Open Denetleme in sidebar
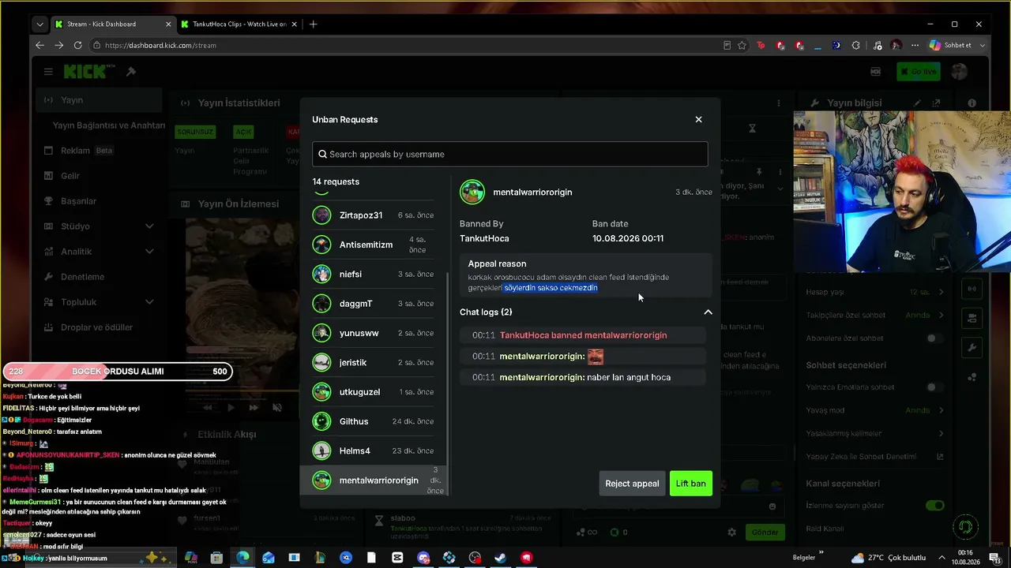 point(99,277)
